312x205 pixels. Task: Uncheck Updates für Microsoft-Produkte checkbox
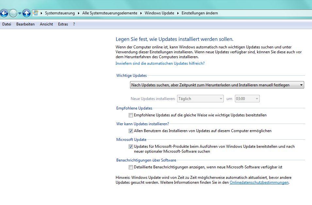(x=131, y=146)
